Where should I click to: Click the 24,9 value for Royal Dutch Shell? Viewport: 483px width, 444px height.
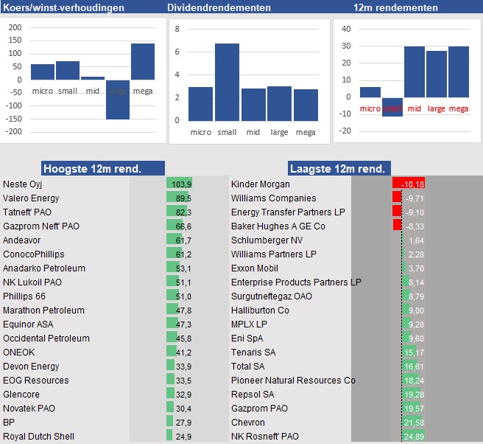[183, 437]
